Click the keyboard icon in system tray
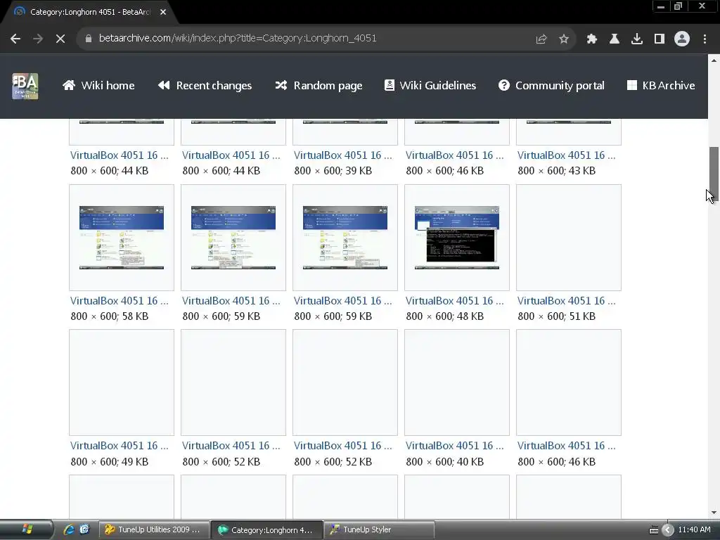720x540 pixels. [x=654, y=530]
